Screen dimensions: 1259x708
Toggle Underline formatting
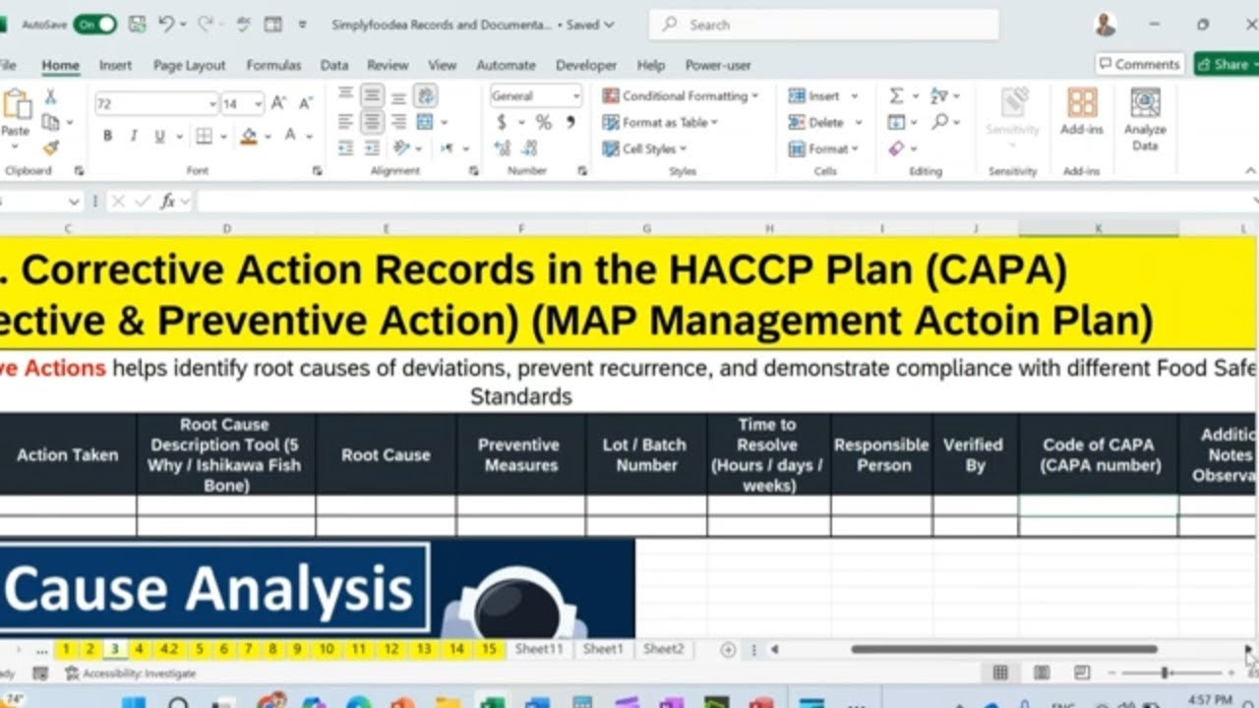point(158,137)
